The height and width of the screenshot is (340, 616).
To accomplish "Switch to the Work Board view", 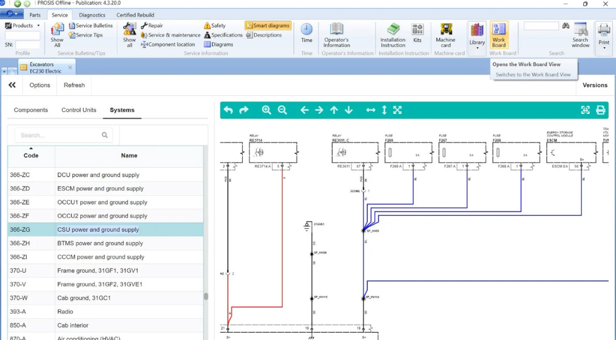I will [x=499, y=35].
